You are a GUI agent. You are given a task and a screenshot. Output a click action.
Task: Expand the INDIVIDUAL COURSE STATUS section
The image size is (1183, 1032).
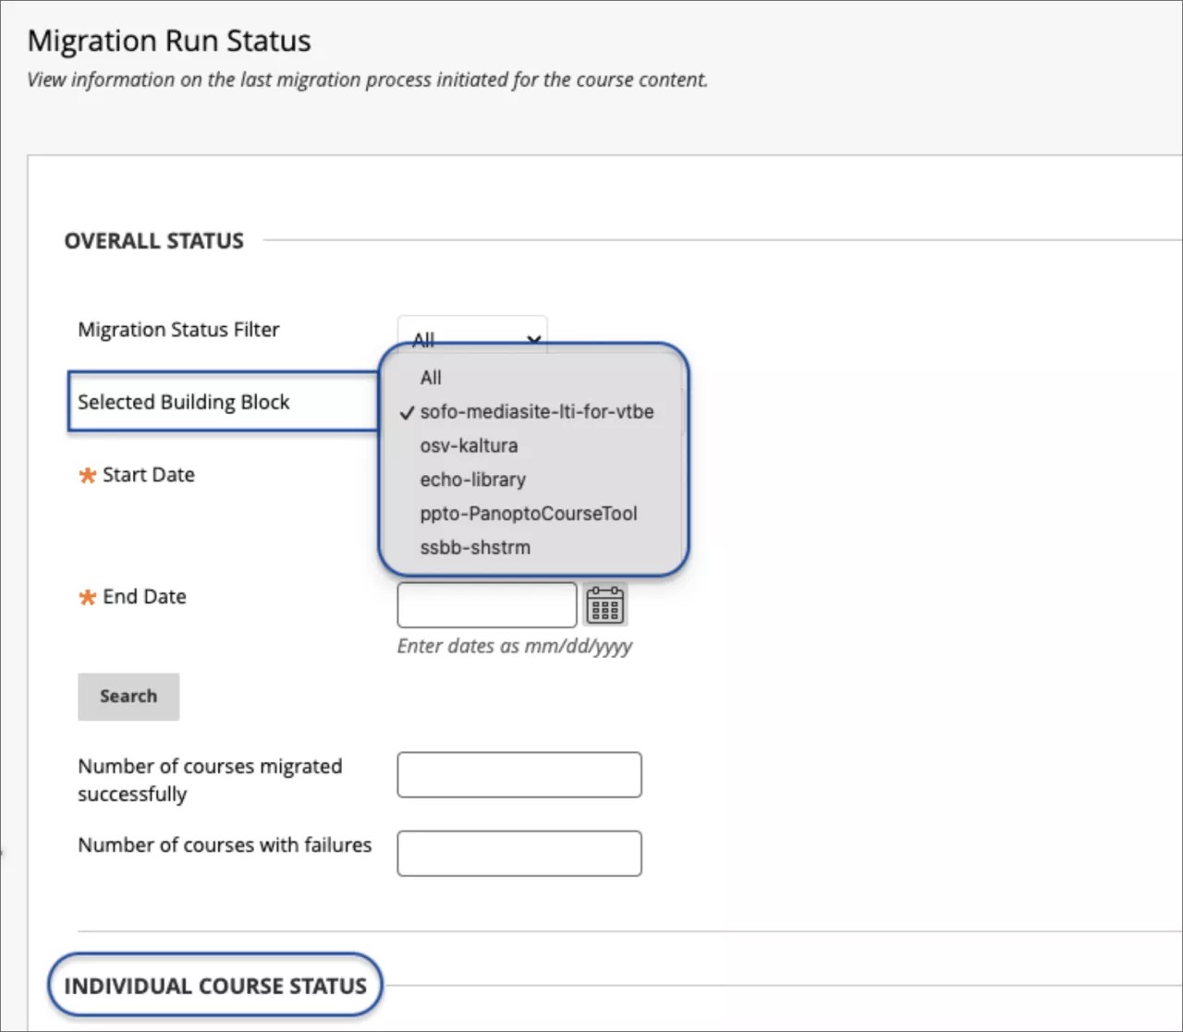point(214,985)
